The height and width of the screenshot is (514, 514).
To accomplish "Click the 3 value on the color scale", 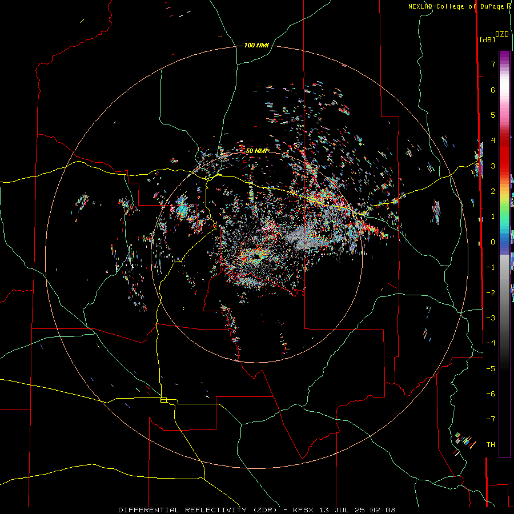I will (x=493, y=166).
